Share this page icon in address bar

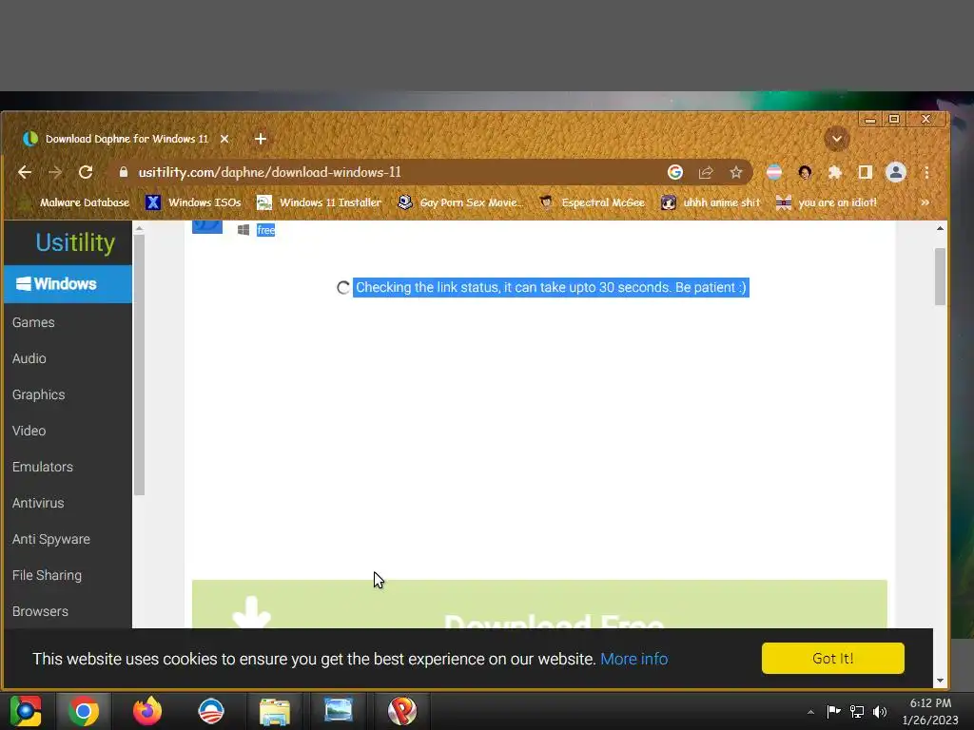[x=706, y=173]
